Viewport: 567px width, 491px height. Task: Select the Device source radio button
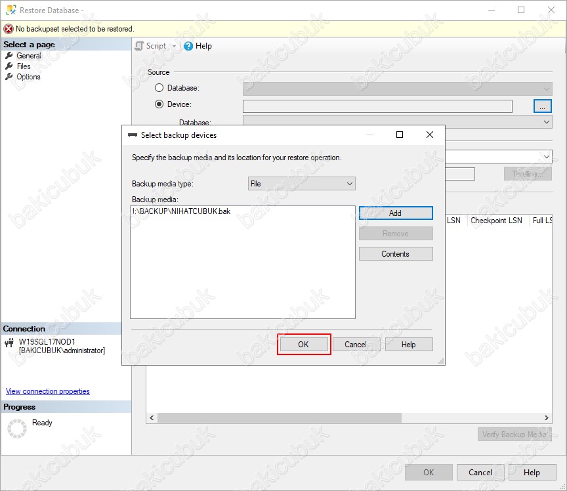tap(159, 104)
